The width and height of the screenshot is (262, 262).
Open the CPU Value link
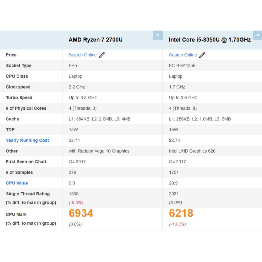tap(17, 183)
